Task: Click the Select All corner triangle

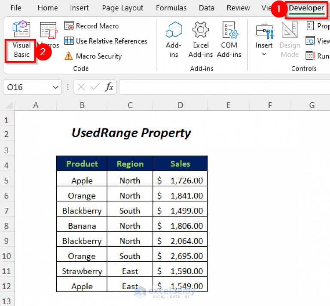Action: click(9, 105)
